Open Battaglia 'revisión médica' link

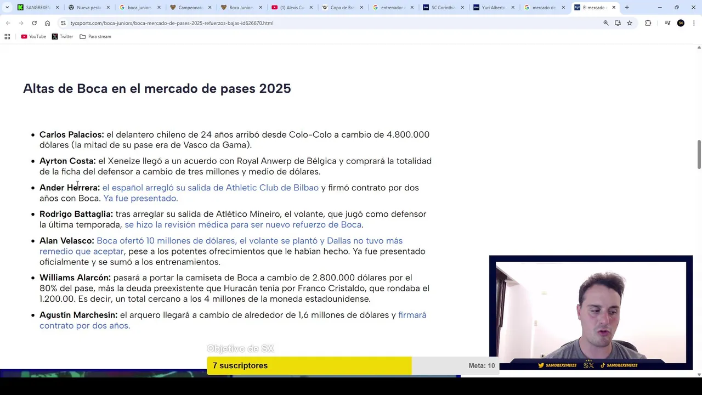(x=243, y=224)
